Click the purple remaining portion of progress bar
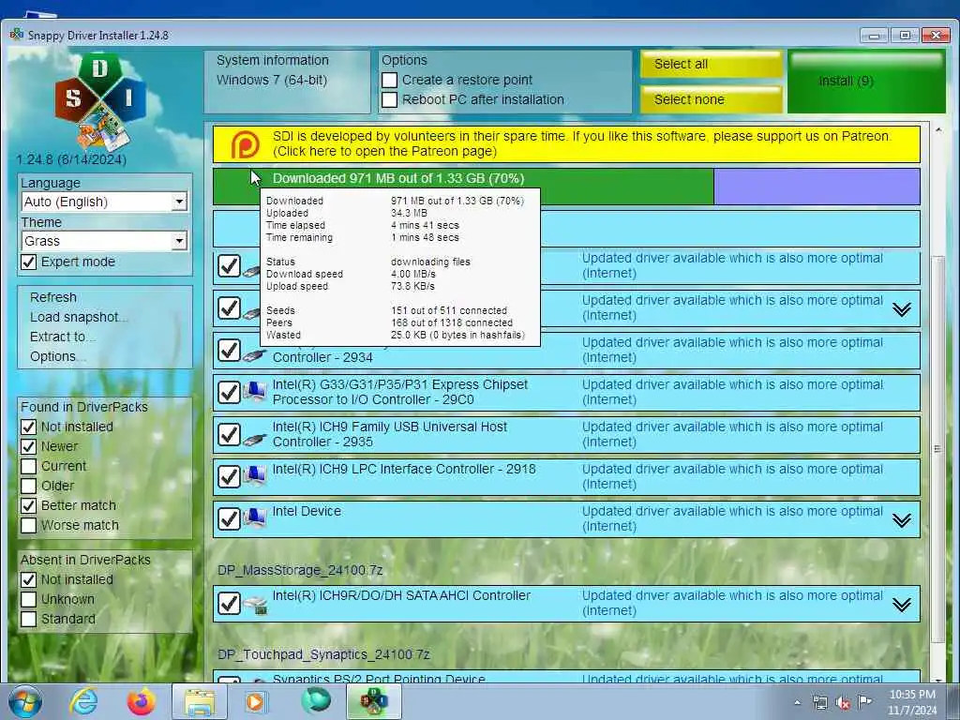This screenshot has width=960, height=720. tap(817, 187)
